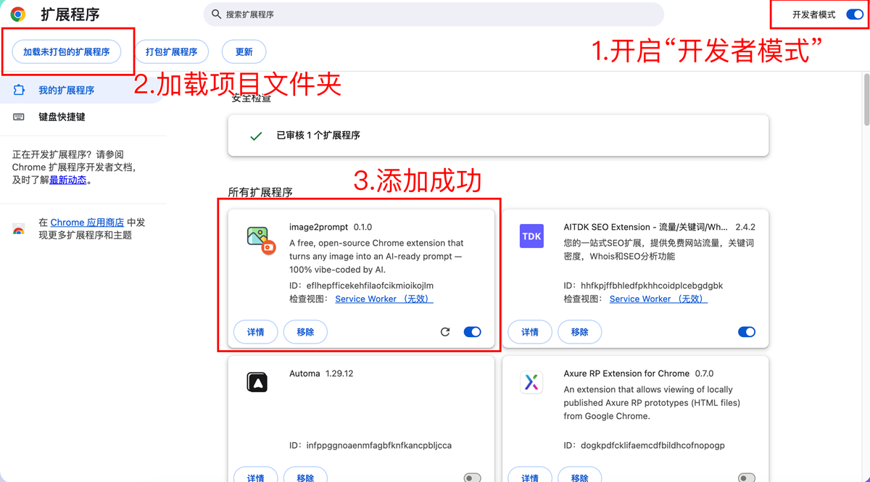Open the image2prompt Service Worker link
870x482 pixels.
click(x=384, y=299)
